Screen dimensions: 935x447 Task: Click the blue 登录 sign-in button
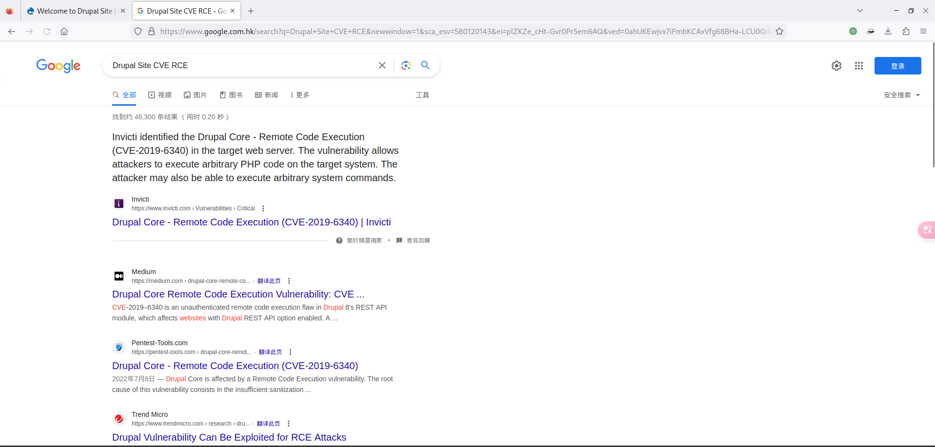[x=898, y=66]
